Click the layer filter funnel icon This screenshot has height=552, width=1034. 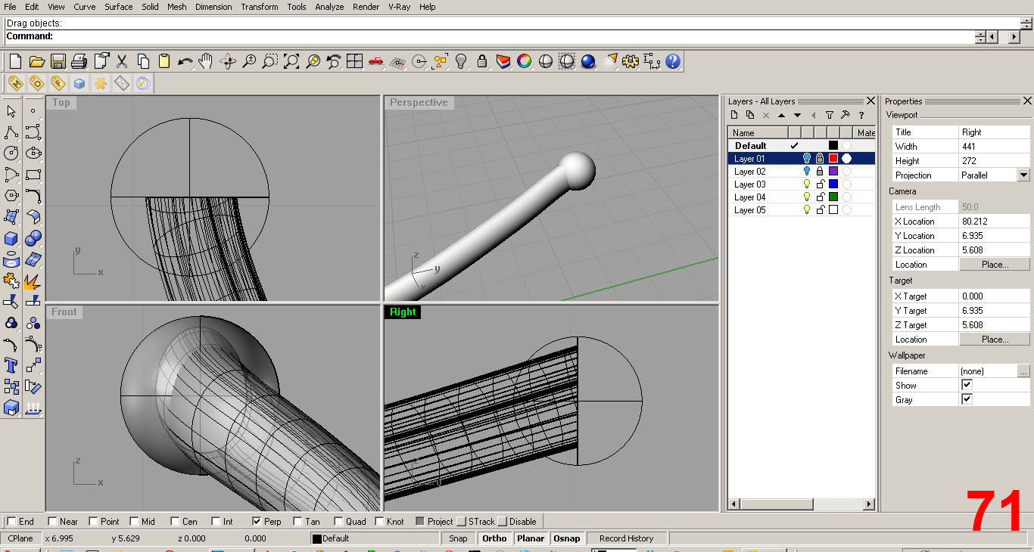coord(830,115)
